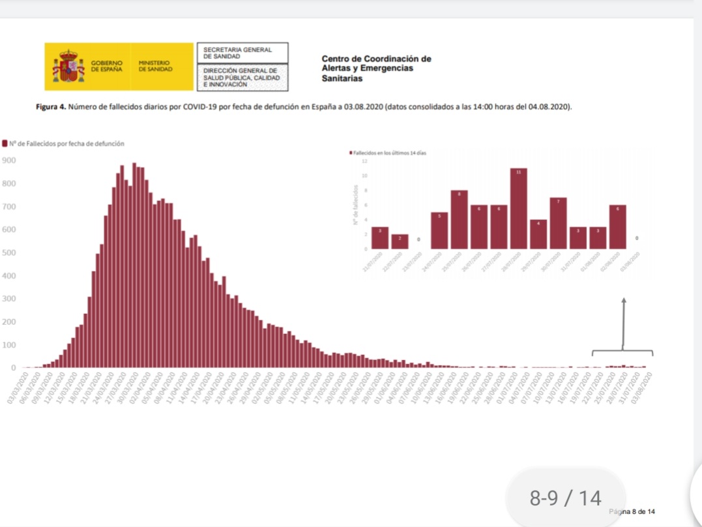Click the inset bar labeled 5
702x527 pixels.
pos(439,230)
